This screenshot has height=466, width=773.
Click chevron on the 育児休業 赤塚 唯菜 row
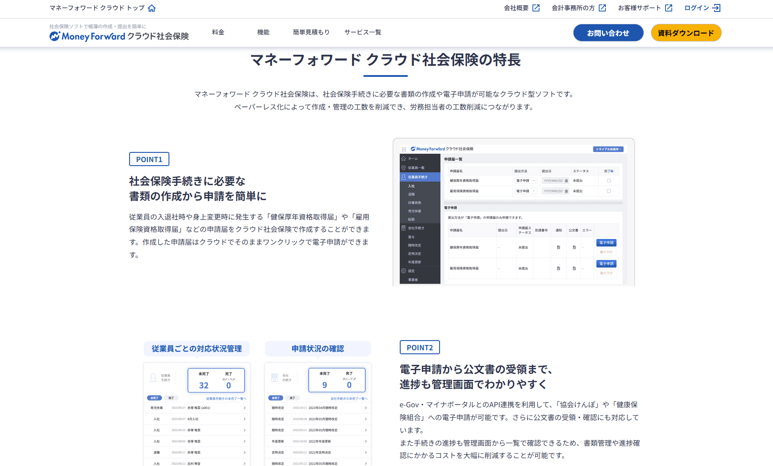[x=245, y=408]
